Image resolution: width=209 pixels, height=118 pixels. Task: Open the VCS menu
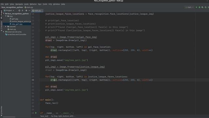[50, 4]
